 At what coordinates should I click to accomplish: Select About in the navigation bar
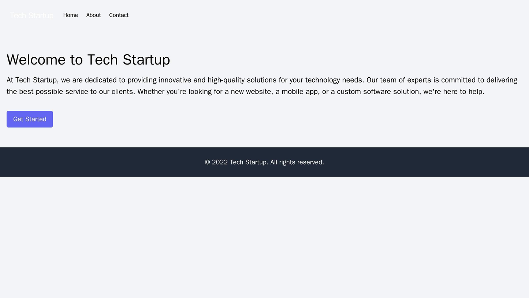click(x=93, y=15)
